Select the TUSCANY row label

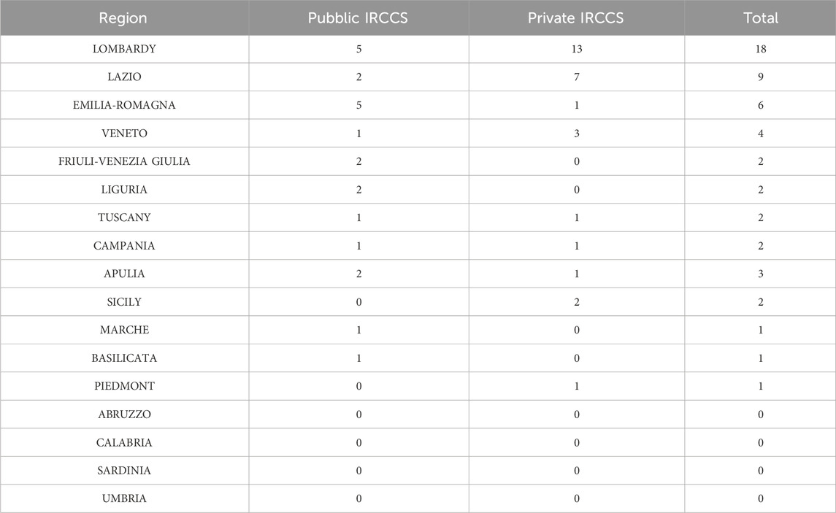pos(123,217)
